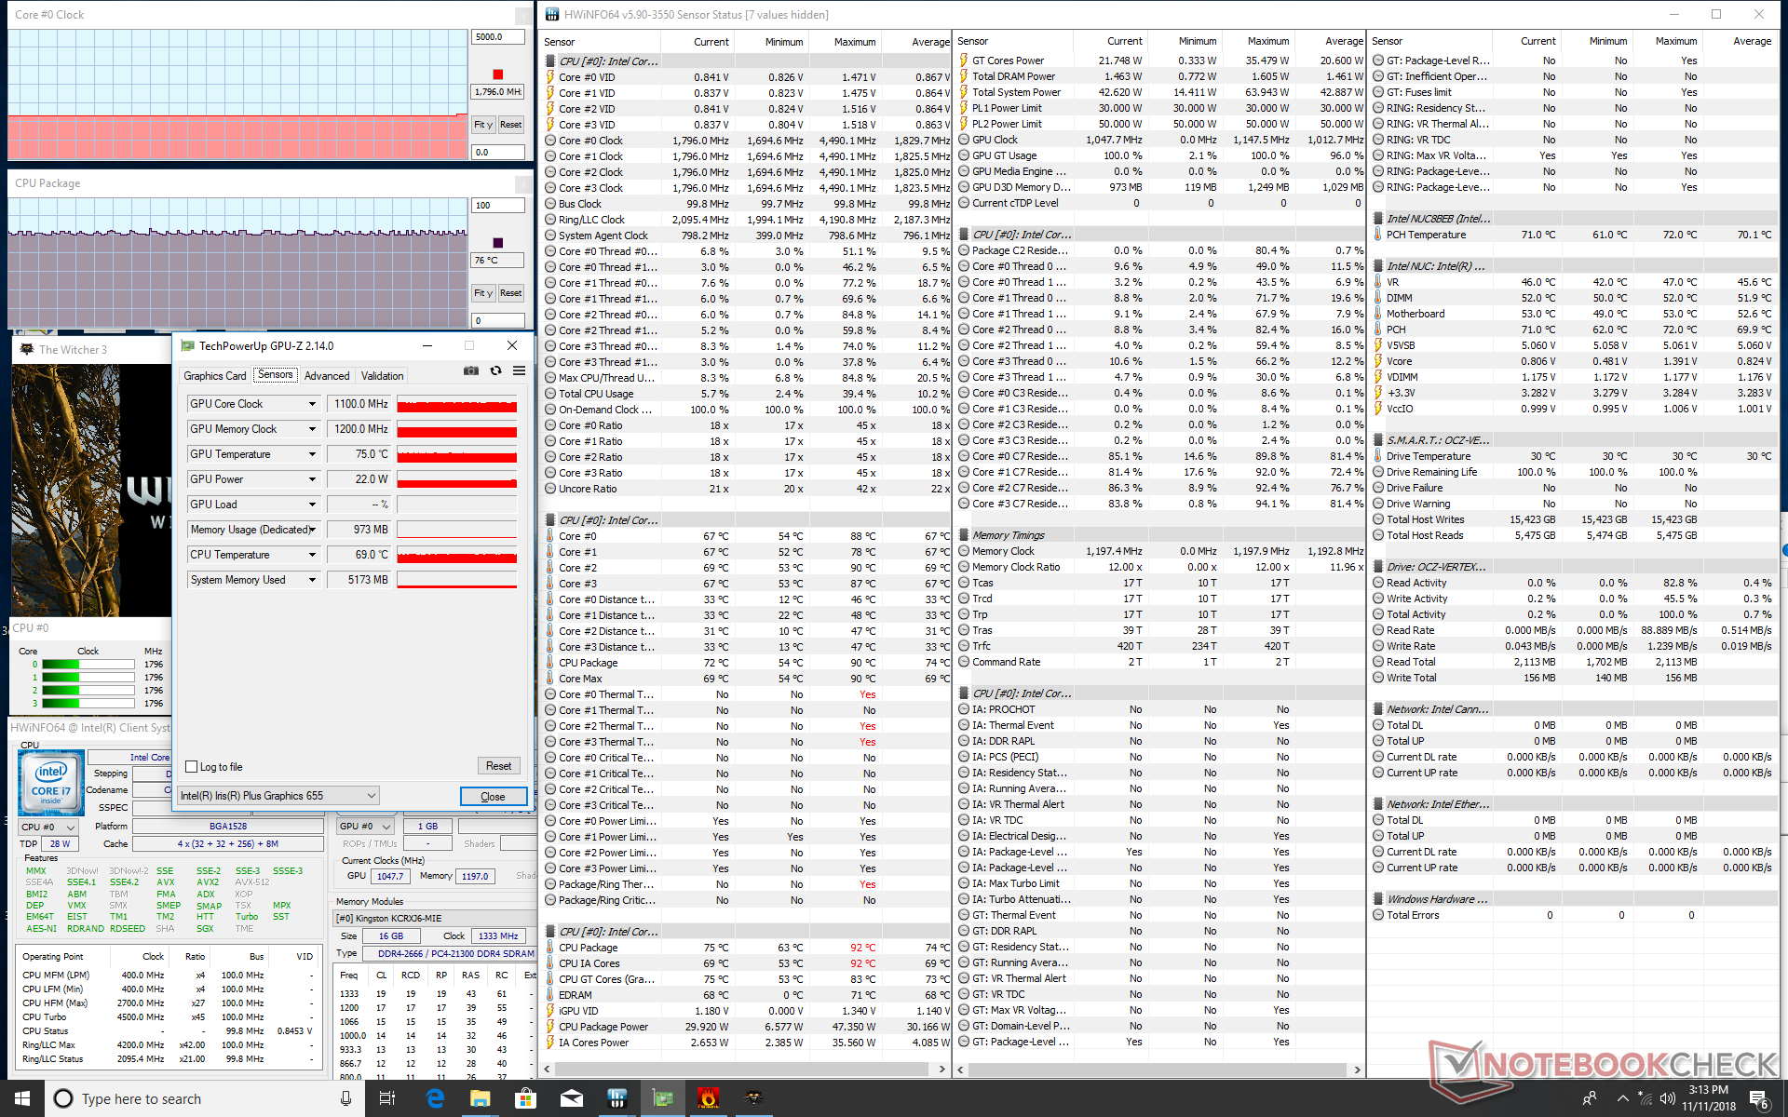This screenshot has height=1117, width=1788.
Task: Open the CPU #0 selector dropdown
Action: pyautogui.click(x=47, y=827)
